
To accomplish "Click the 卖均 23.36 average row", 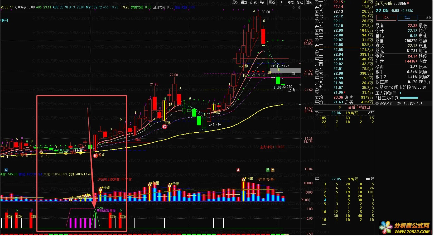I will 344,97.
